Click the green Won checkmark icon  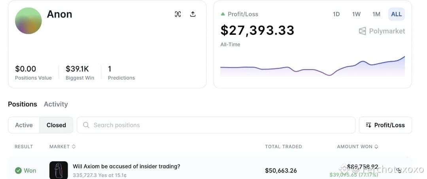point(18,171)
